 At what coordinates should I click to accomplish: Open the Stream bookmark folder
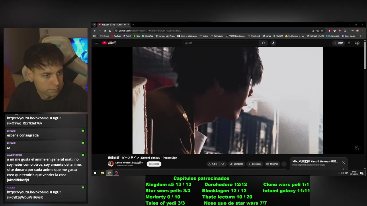pos(104,36)
